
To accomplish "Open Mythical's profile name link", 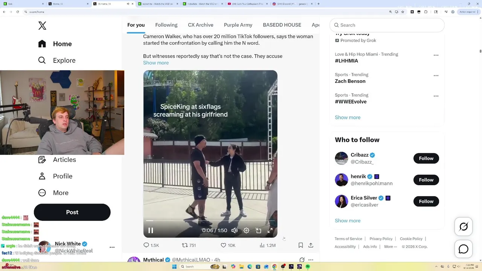I will pos(153,260).
